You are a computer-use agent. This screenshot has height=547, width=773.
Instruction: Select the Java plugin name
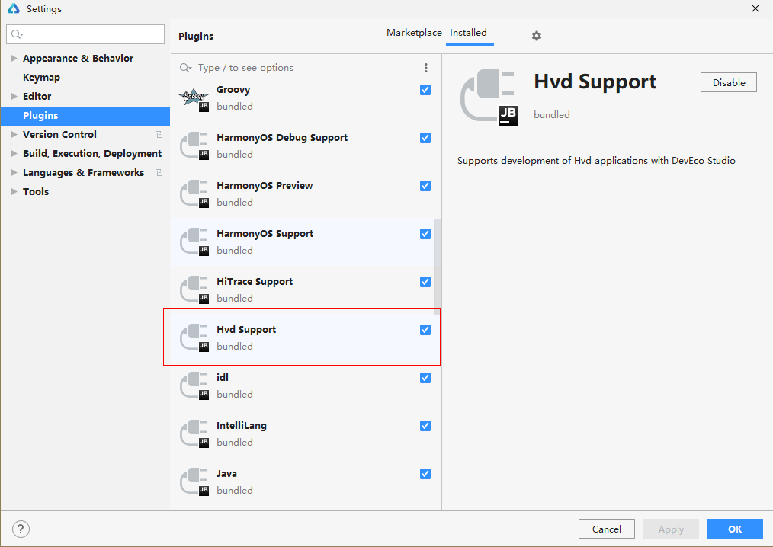[x=226, y=474]
